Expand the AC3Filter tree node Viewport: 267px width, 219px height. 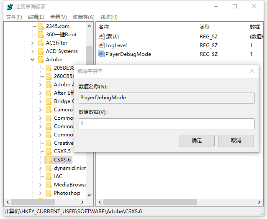click(33, 43)
